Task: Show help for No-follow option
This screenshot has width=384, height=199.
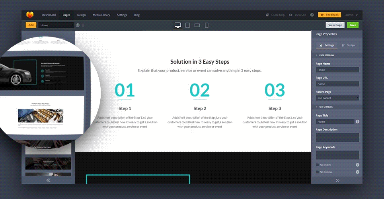Action: pyautogui.click(x=358, y=172)
